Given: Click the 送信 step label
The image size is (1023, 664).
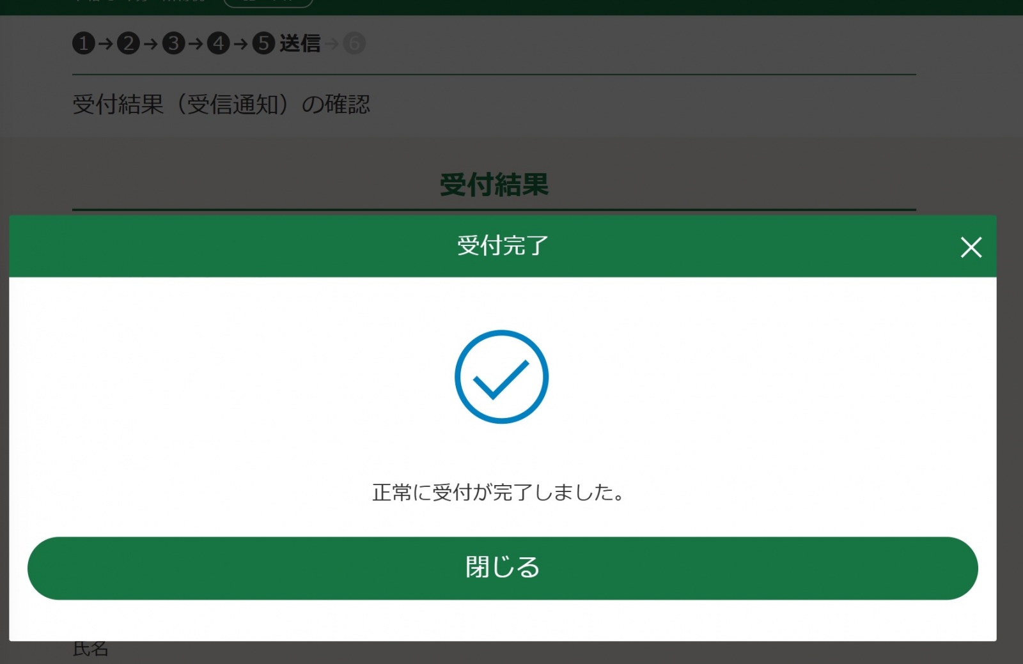Looking at the screenshot, I should click(x=300, y=43).
